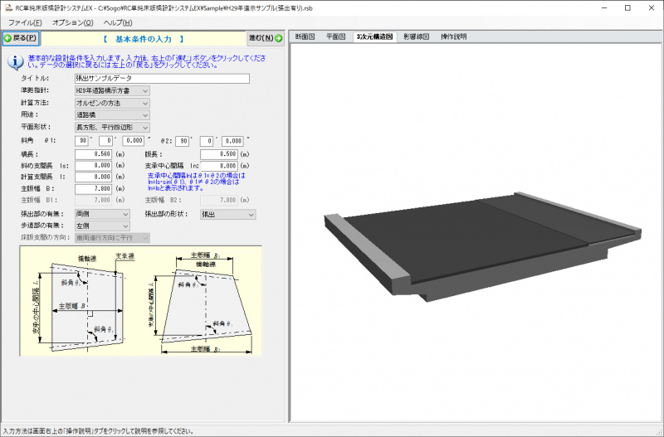
Task: Click the 進む(N) next button
Action: point(266,38)
